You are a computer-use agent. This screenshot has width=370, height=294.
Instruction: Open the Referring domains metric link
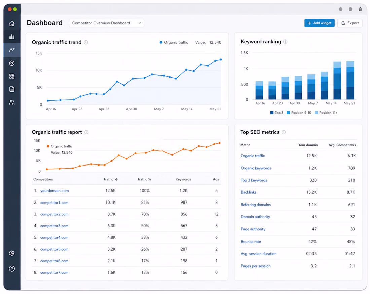click(x=256, y=205)
